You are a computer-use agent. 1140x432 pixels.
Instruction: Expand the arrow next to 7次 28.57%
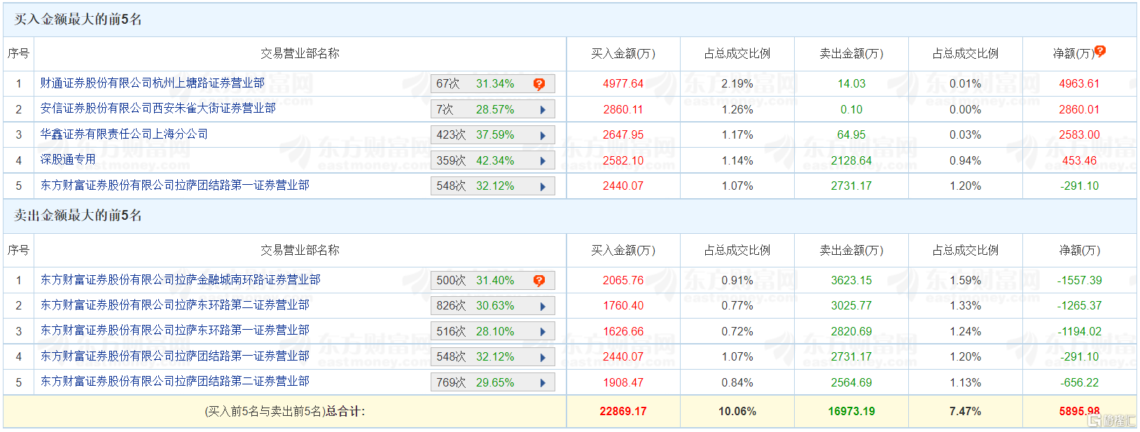coord(543,110)
